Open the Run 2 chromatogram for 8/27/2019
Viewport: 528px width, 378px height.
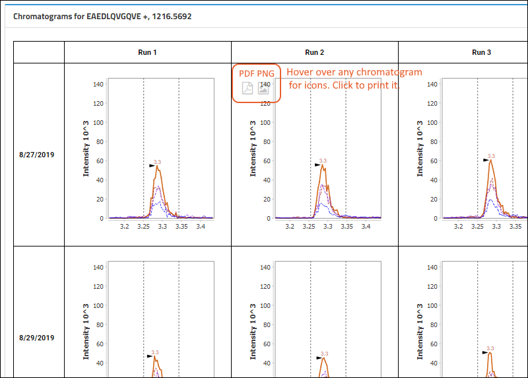[x=315, y=155]
